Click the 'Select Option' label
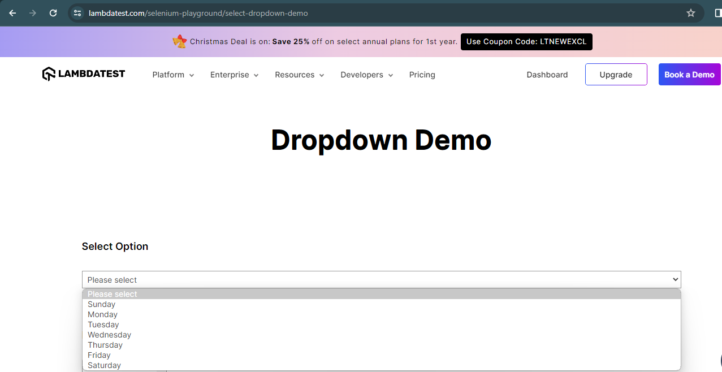Viewport: 722px width, 372px height. 115,246
